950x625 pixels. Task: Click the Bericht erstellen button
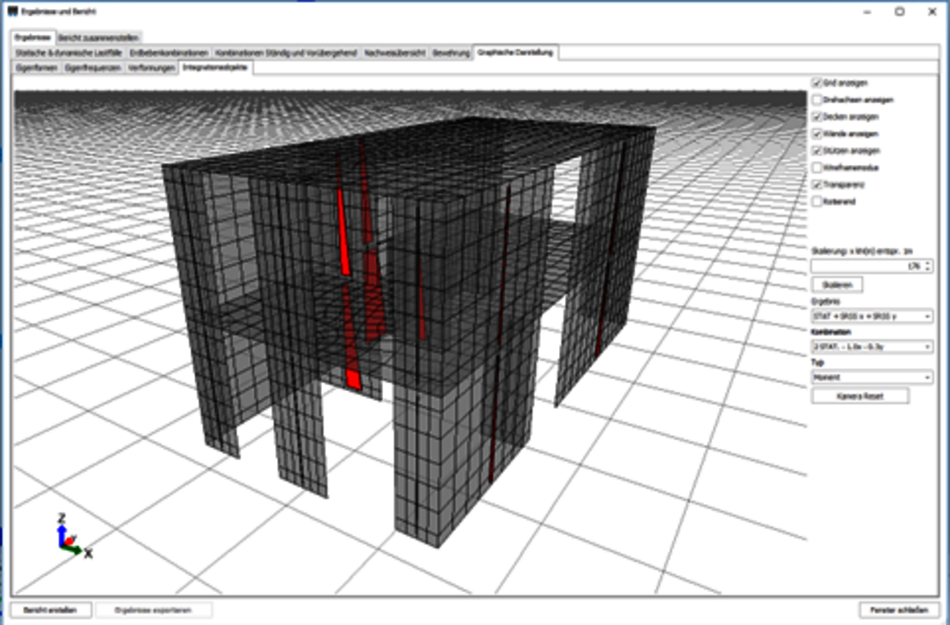(x=50, y=610)
